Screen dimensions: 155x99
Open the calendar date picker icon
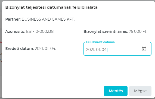[x=144, y=49]
